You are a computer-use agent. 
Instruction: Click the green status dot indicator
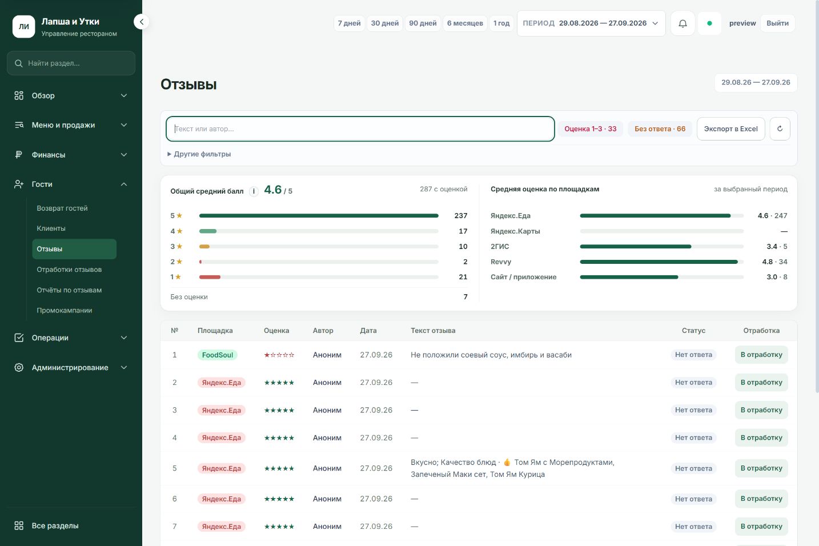709,23
